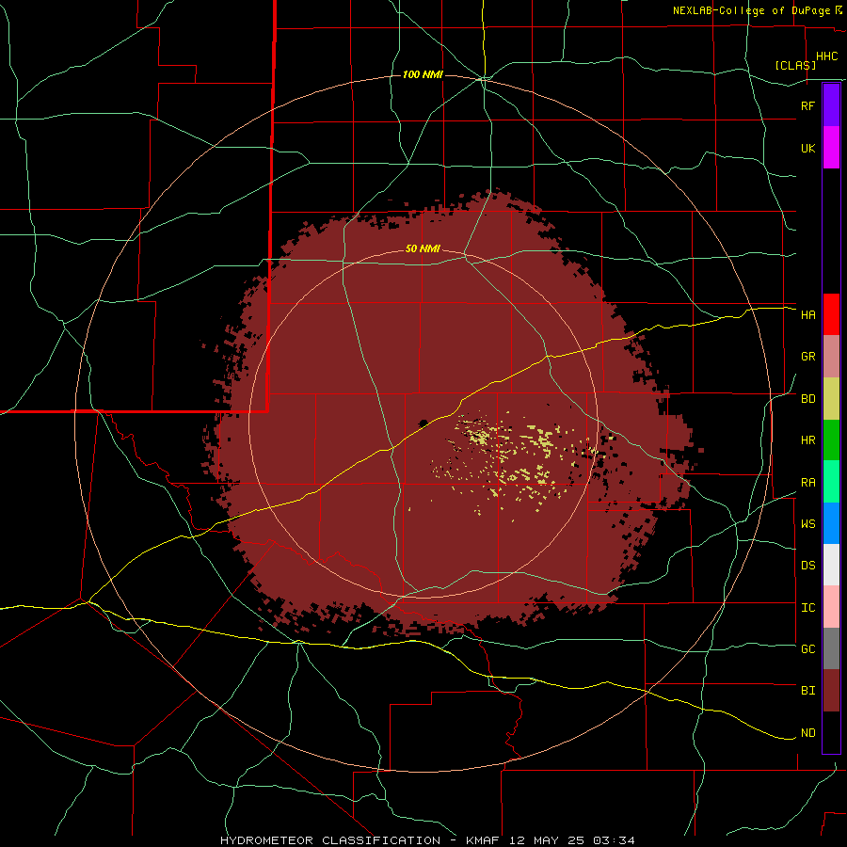Click the HA legend label
The image size is (847, 847).
coord(807,315)
